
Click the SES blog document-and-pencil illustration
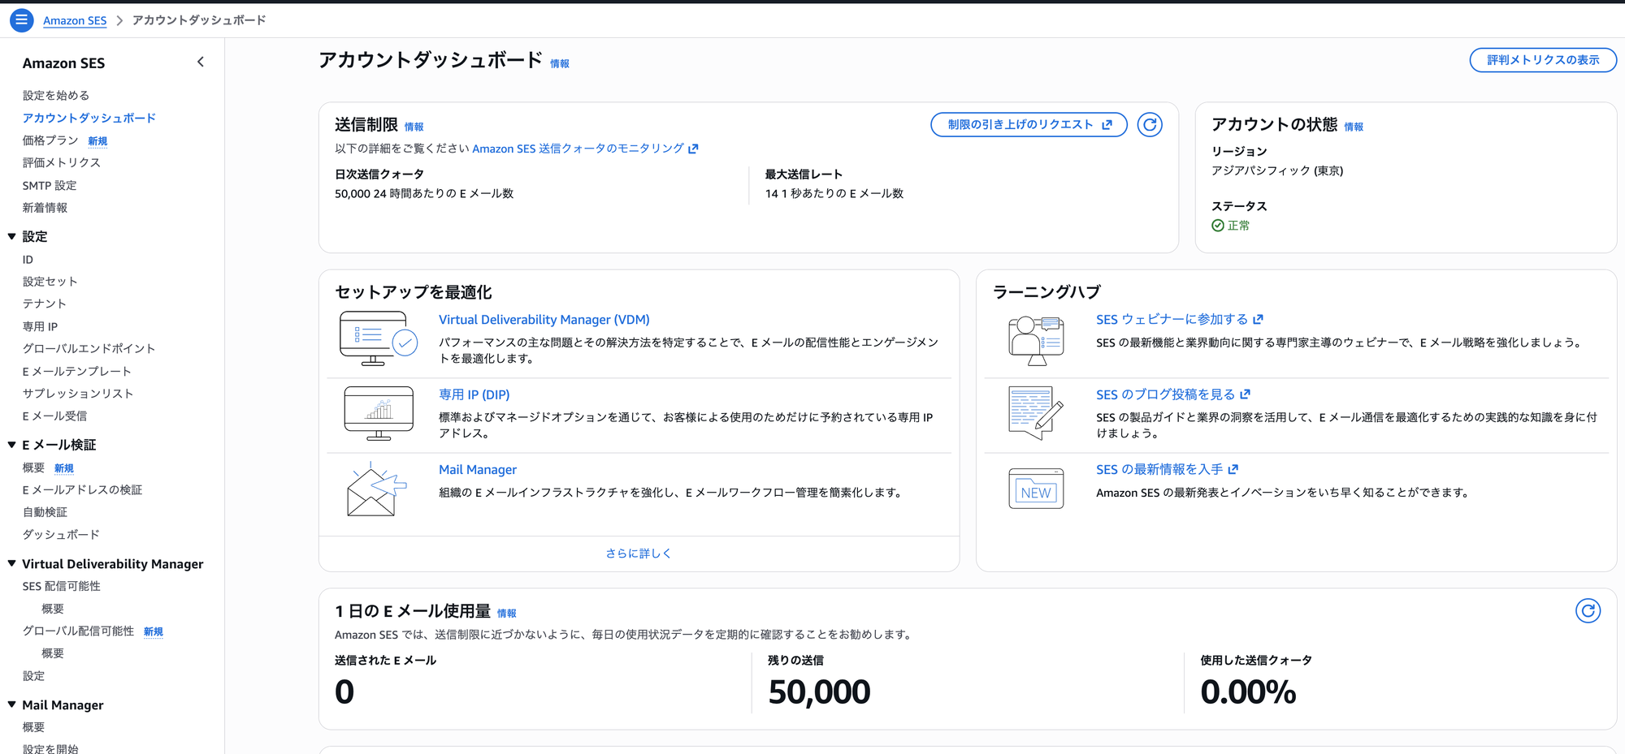pyautogui.click(x=1036, y=413)
